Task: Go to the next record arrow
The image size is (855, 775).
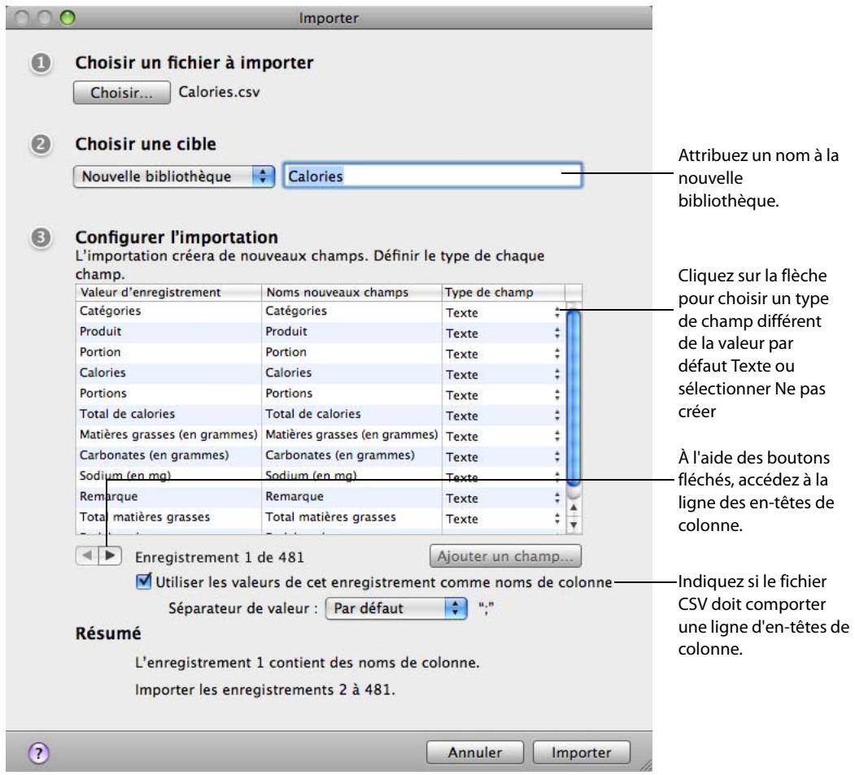Action: tap(110, 555)
